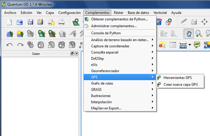Screen dimensions: 210x136
Task: Click the add vector layer icon
Action: [x=76, y=22]
